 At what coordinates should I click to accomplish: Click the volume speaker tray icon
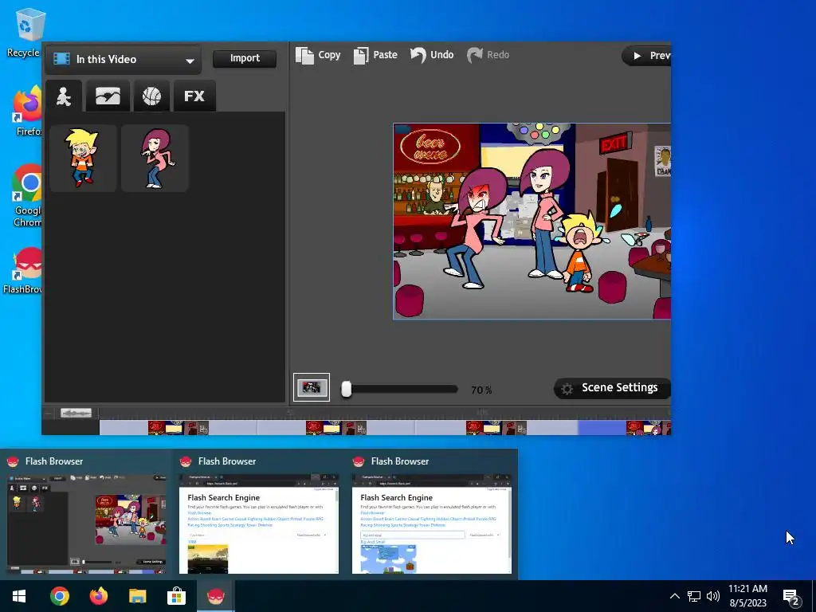point(713,596)
